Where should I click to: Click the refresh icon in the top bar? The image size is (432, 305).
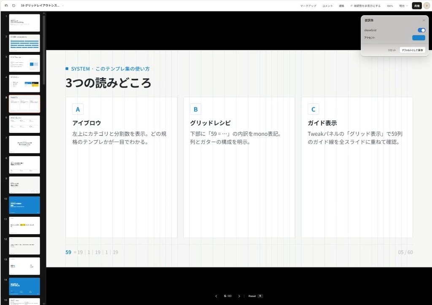pos(14,5)
